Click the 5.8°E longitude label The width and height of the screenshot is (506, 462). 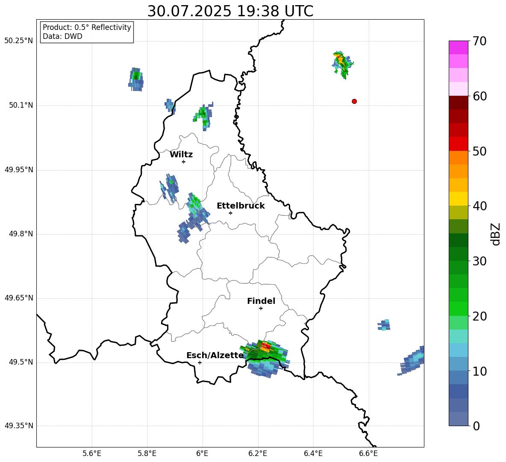(x=147, y=453)
